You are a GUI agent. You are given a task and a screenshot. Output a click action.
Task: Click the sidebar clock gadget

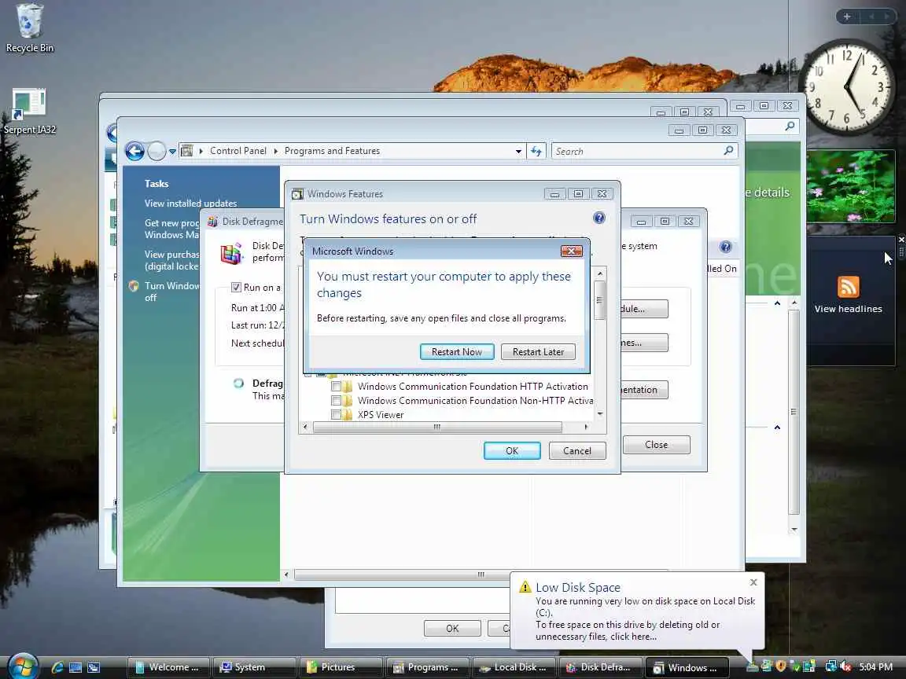[x=848, y=86]
